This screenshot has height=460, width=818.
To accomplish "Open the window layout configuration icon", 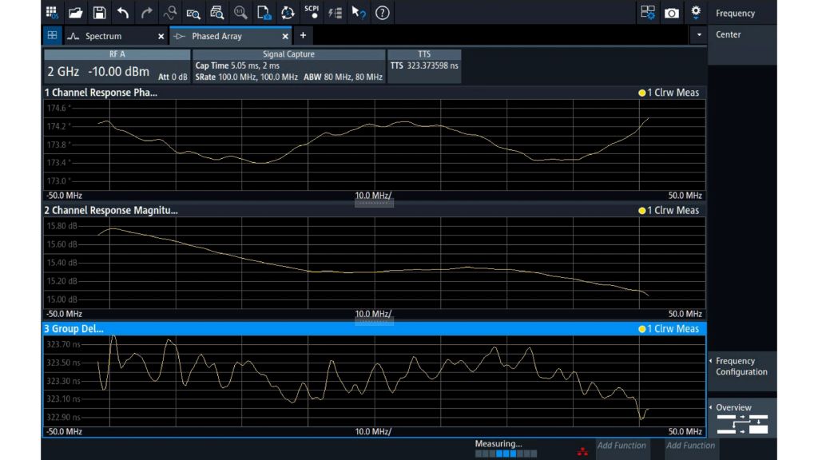I will [x=648, y=12].
